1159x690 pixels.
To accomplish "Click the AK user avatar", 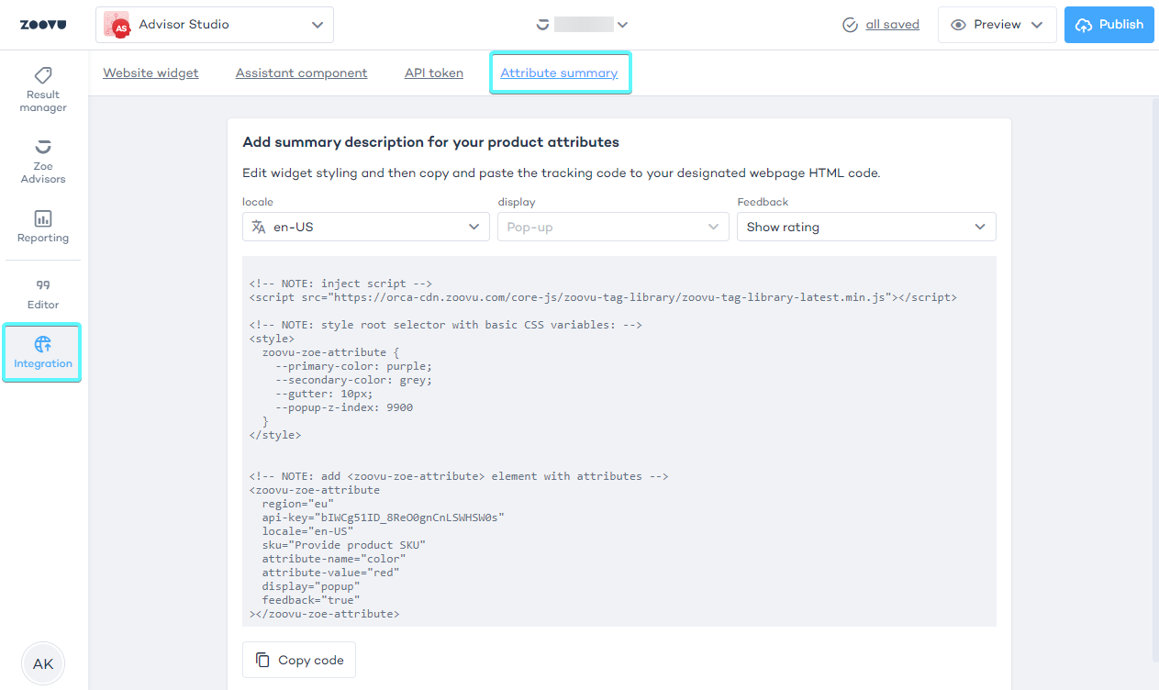I will pos(43,664).
